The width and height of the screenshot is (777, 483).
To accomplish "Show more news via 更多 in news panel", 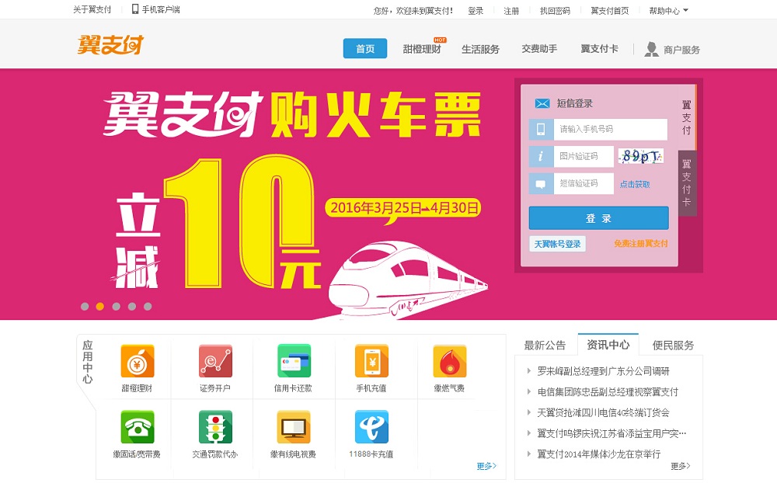I will pos(681,466).
